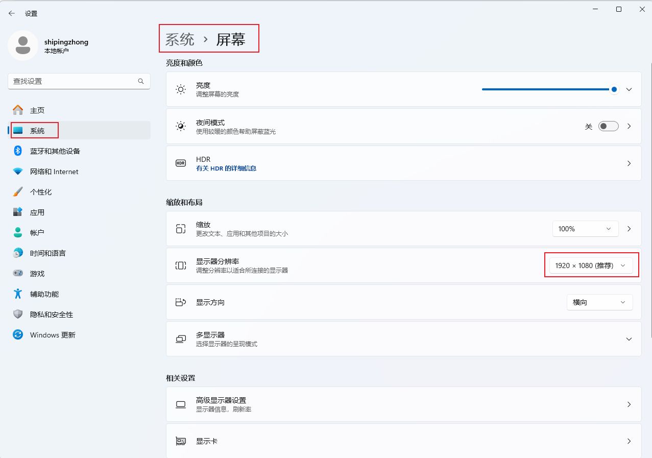Click the Windows Update icon in sidebar
This screenshot has height=458, width=652.
point(18,335)
